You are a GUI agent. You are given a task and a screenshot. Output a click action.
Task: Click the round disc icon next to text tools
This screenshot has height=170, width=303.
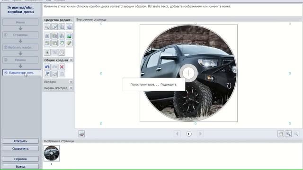pyautogui.click(x=62, y=52)
